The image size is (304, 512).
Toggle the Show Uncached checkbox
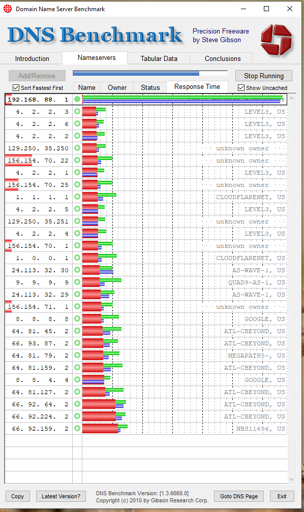point(241,87)
